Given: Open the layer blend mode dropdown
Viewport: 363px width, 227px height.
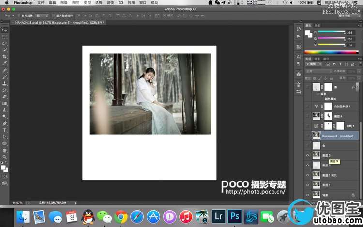Looking at the screenshot, I should click(318, 71).
